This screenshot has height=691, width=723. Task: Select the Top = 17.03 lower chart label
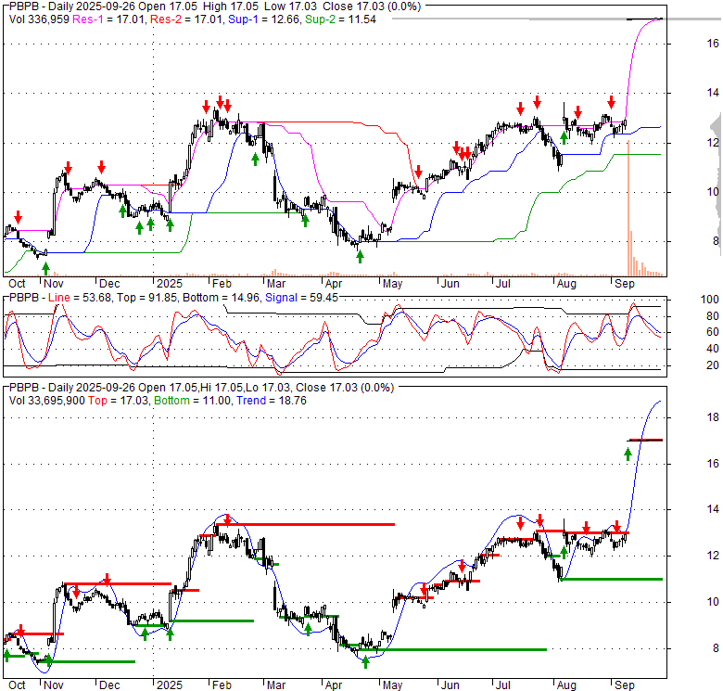118,401
